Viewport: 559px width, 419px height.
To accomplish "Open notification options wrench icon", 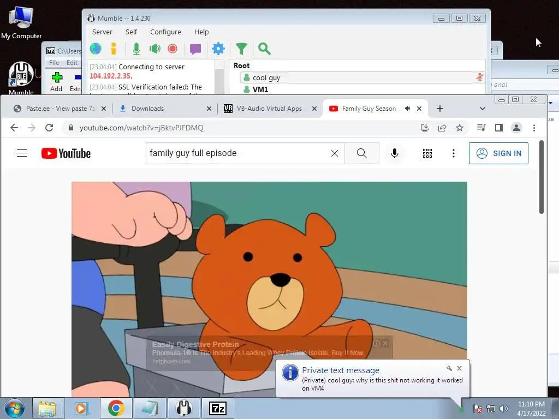I will 449,368.
